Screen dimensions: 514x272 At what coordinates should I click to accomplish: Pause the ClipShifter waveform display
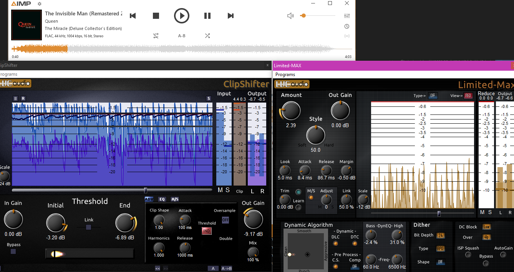[x=16, y=98]
